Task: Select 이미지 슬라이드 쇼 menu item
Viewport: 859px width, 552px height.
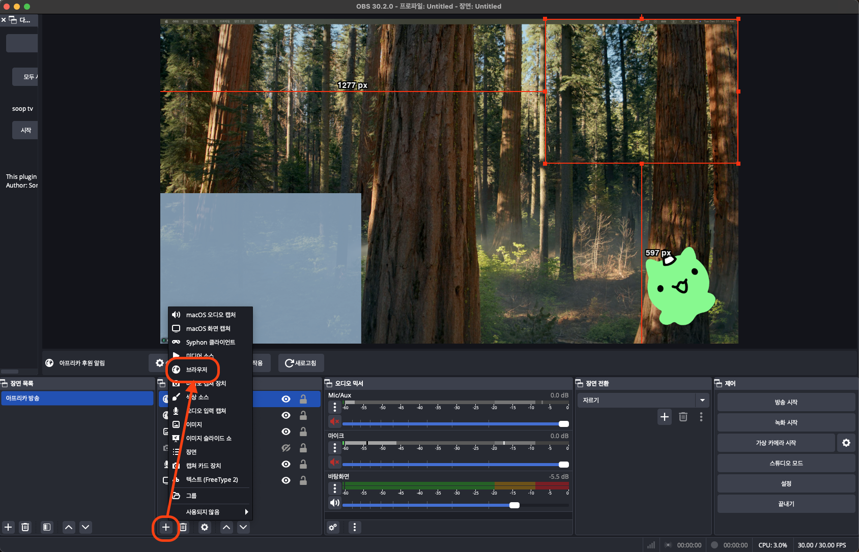Action: 211,438
